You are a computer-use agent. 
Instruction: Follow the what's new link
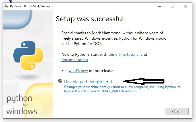pyautogui.click(x=78, y=71)
